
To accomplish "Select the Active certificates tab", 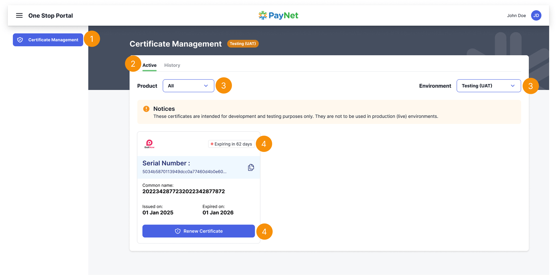I will coord(149,65).
